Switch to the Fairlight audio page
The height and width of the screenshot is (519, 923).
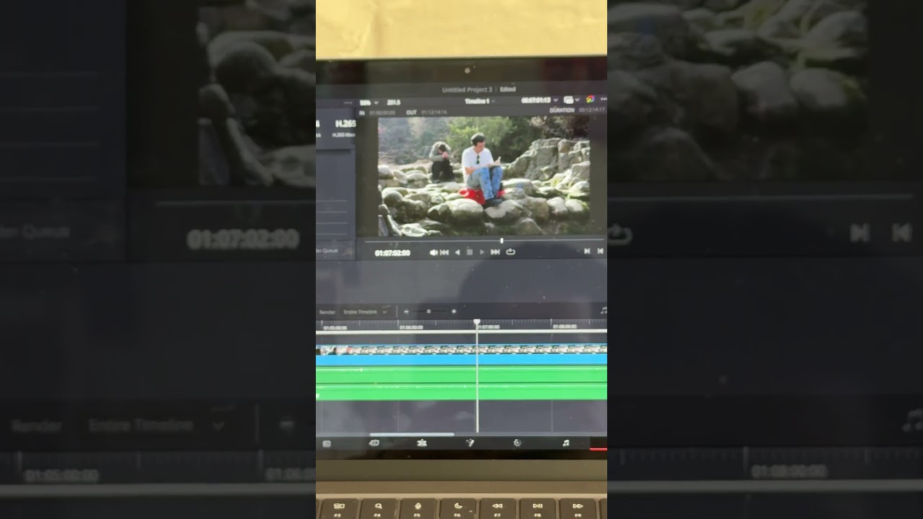[x=565, y=443]
